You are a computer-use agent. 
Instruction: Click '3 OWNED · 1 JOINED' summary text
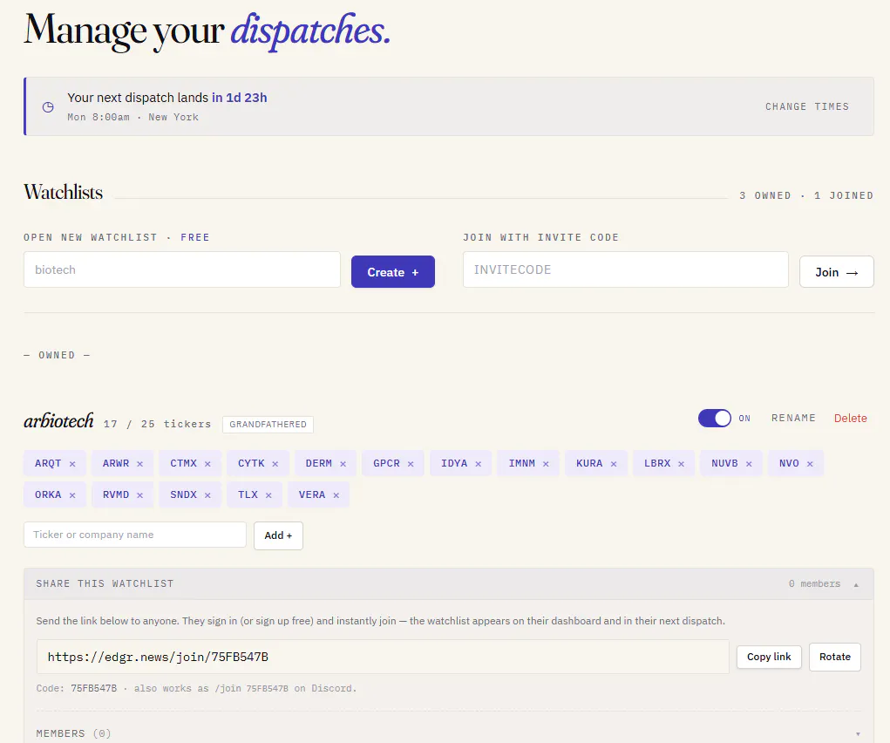(806, 195)
